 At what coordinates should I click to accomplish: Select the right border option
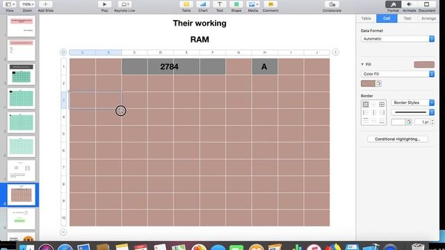click(382, 112)
